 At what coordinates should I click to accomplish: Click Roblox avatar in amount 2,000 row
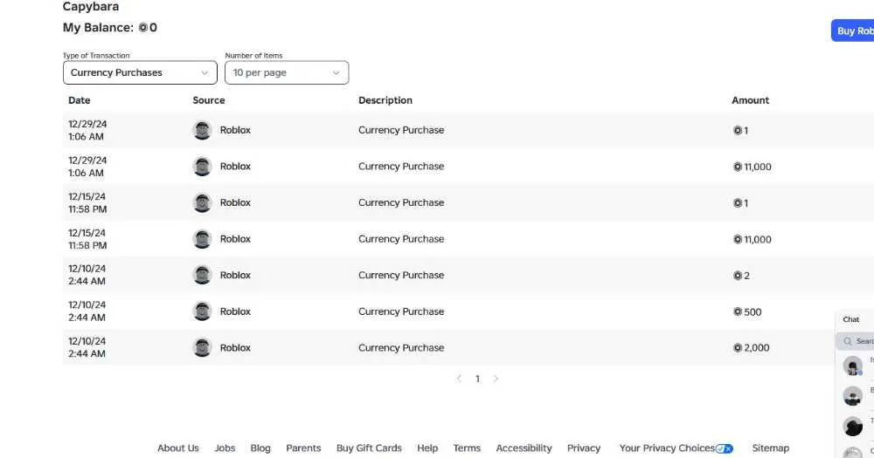pos(202,347)
